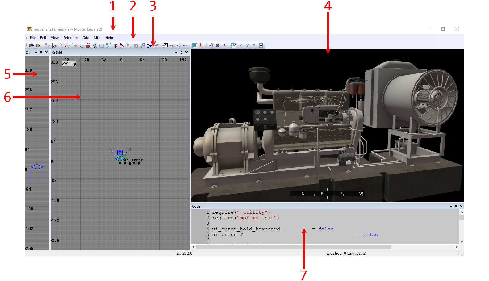Open the Selection menu
489x281 pixels.
click(70, 38)
